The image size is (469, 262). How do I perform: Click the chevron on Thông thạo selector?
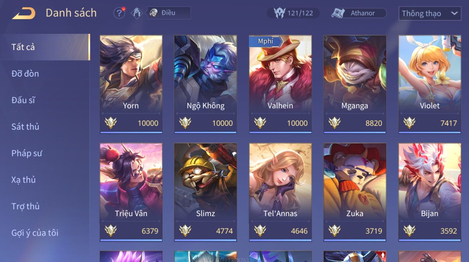(454, 13)
